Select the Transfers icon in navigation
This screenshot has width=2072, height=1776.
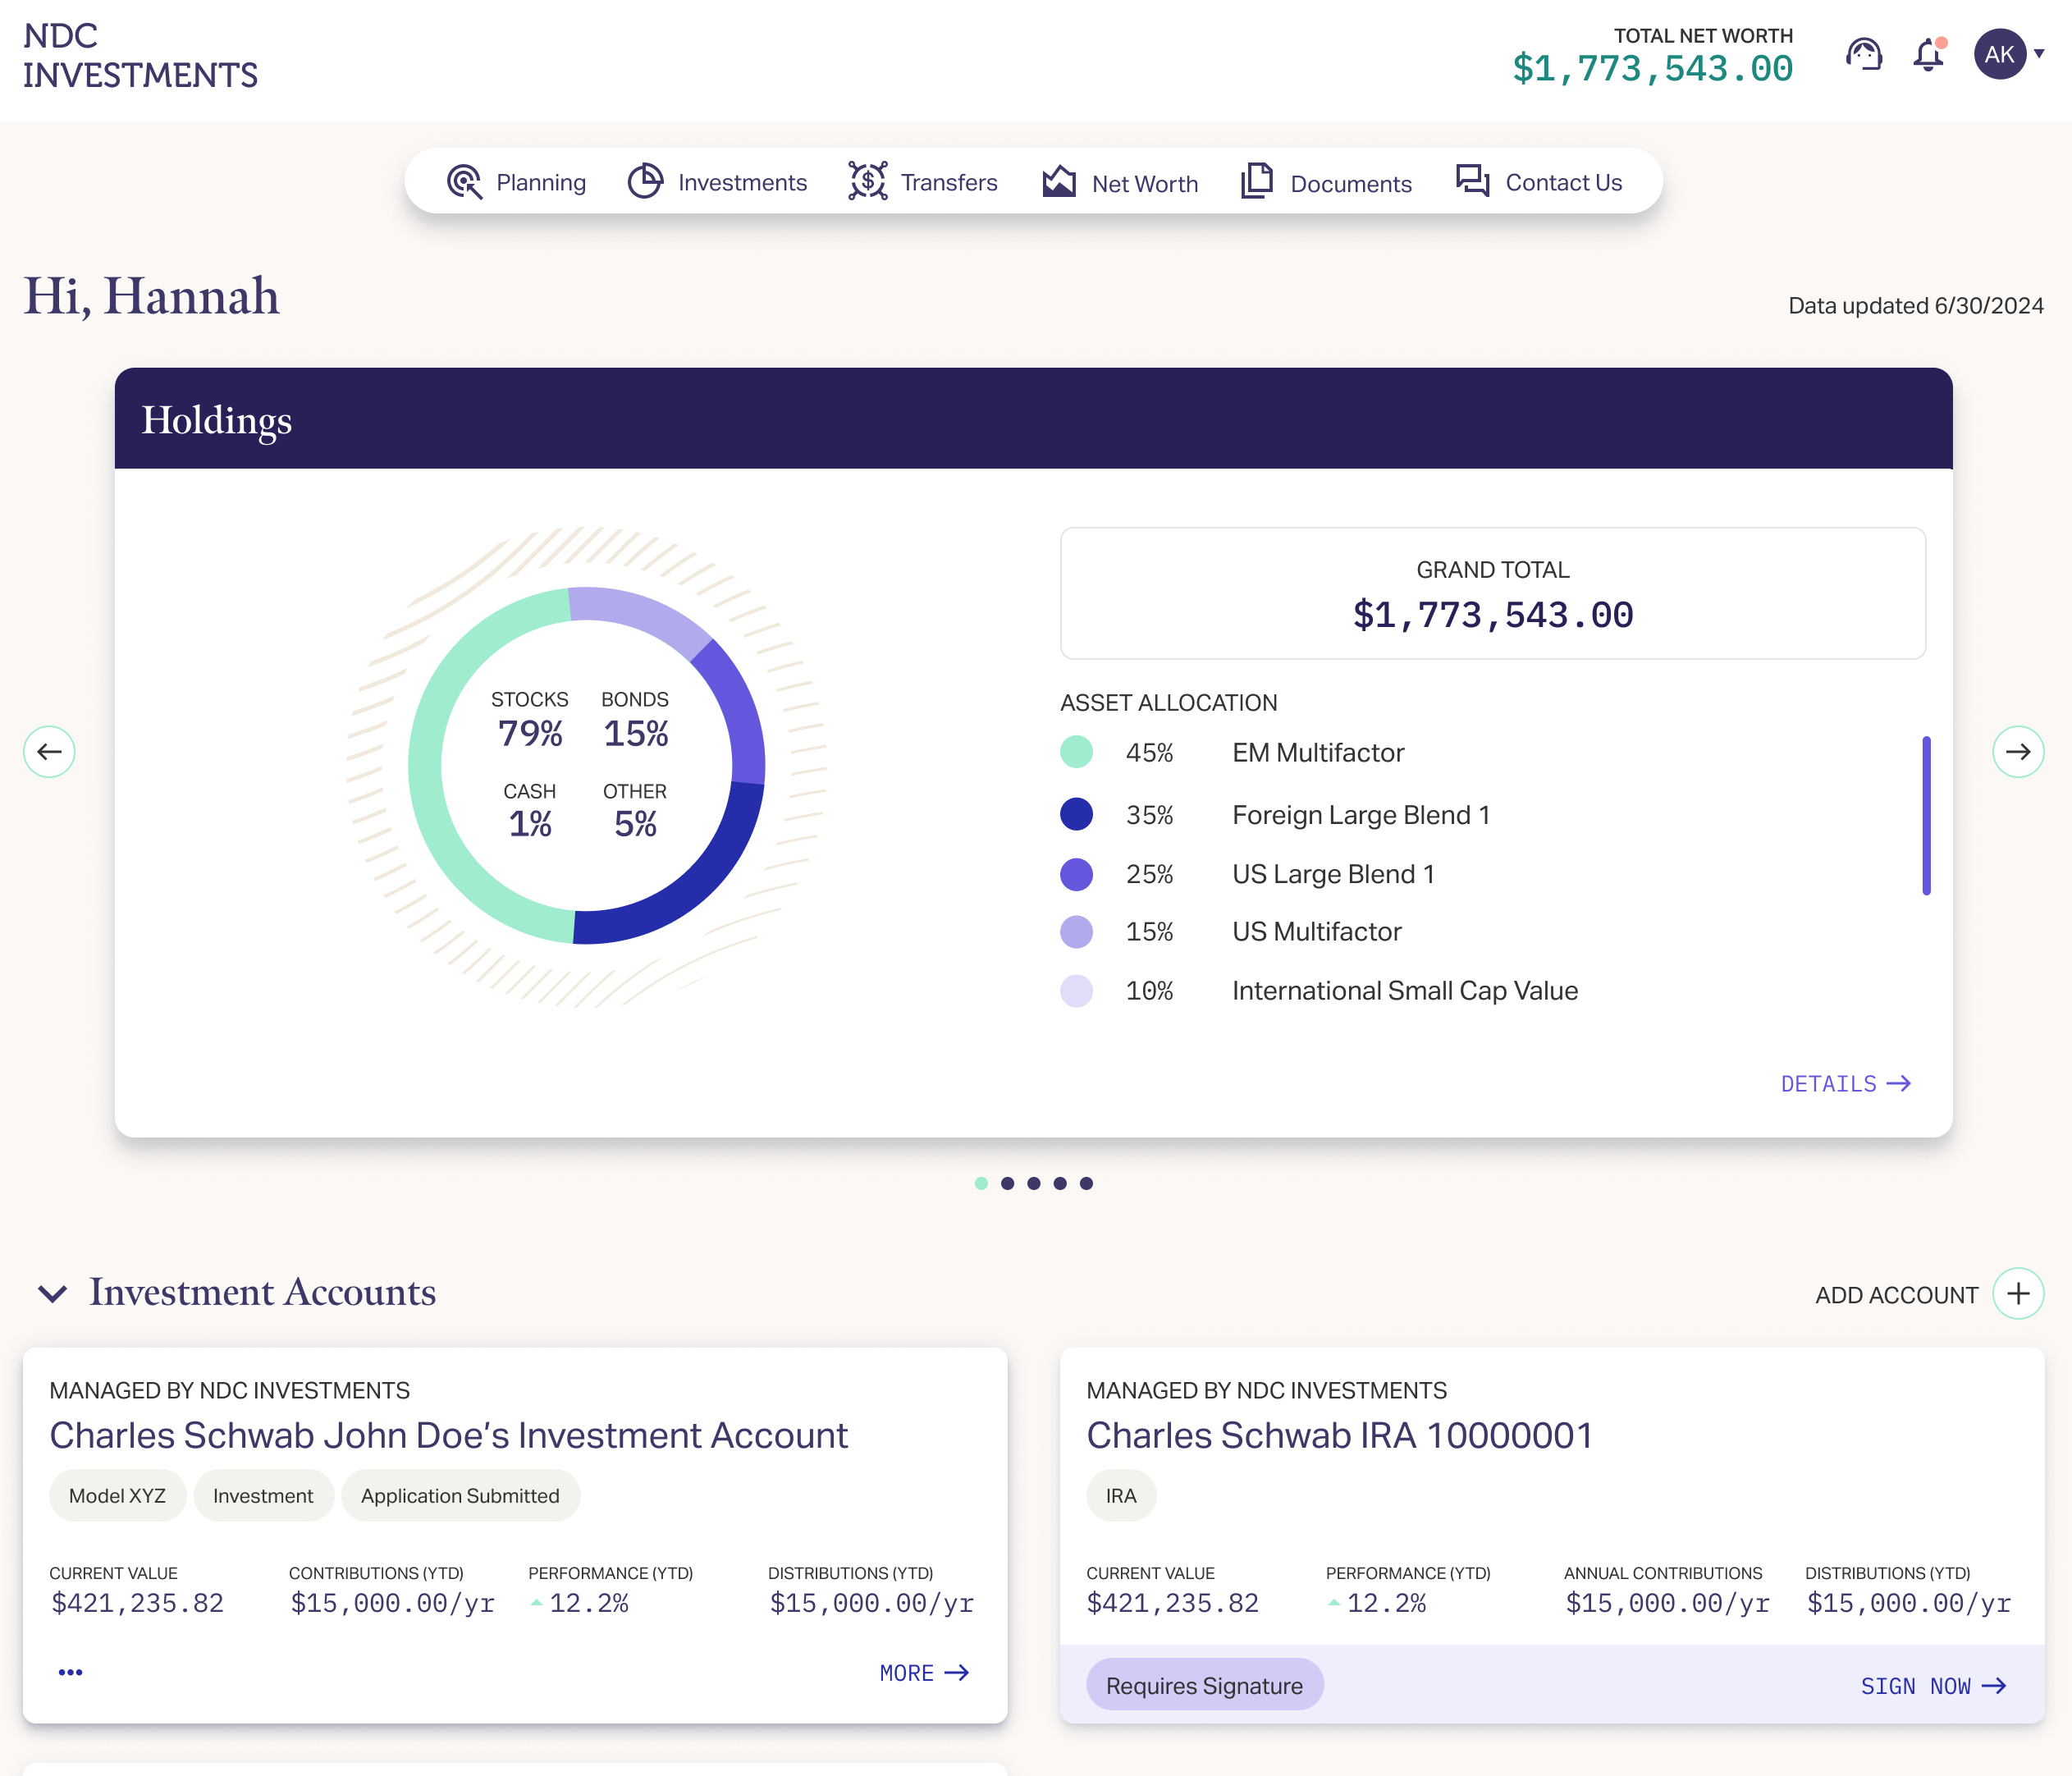866,181
